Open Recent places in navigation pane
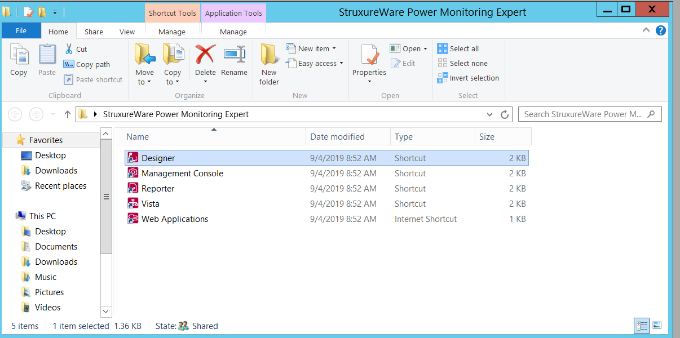680x338 pixels. point(61,186)
